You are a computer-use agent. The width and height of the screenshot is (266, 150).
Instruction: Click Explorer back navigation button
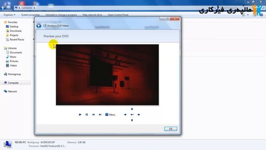pyautogui.click(x=3, y=7)
